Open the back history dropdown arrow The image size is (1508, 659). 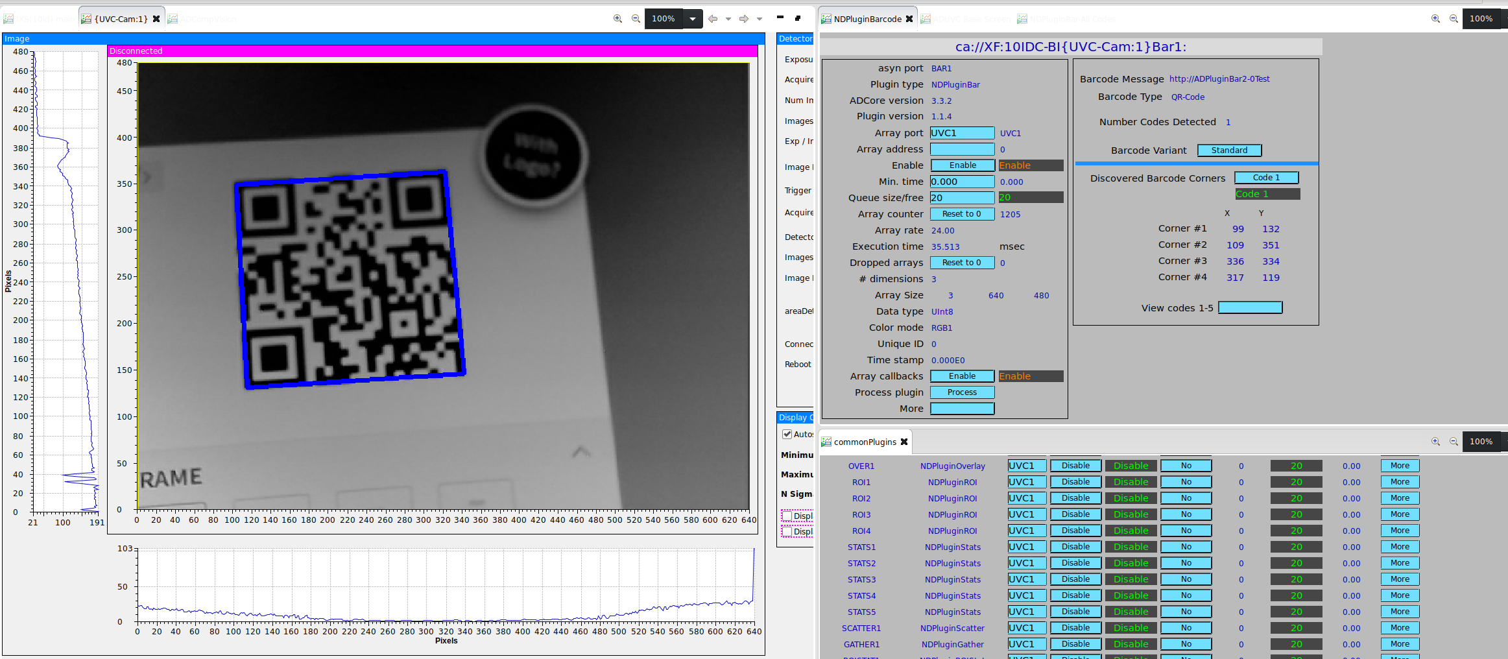pos(728,19)
